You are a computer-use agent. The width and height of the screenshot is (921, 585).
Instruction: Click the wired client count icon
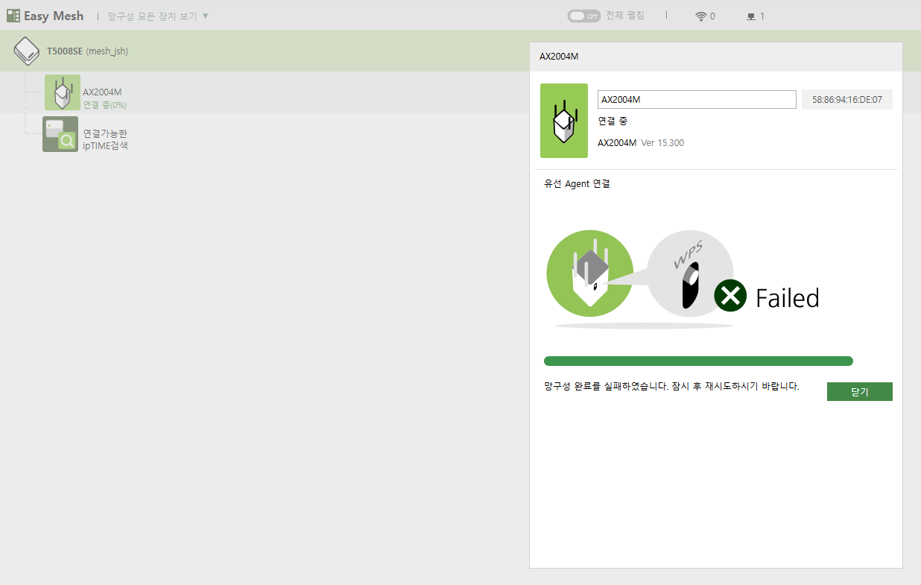(751, 16)
